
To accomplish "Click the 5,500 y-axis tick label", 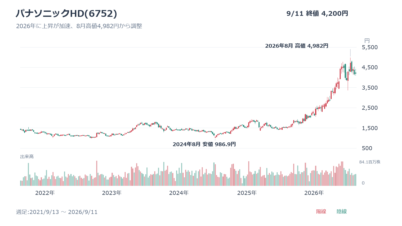I will 370,47.
